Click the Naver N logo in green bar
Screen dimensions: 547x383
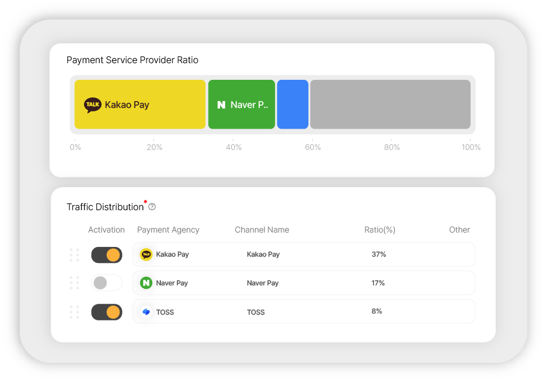click(221, 105)
